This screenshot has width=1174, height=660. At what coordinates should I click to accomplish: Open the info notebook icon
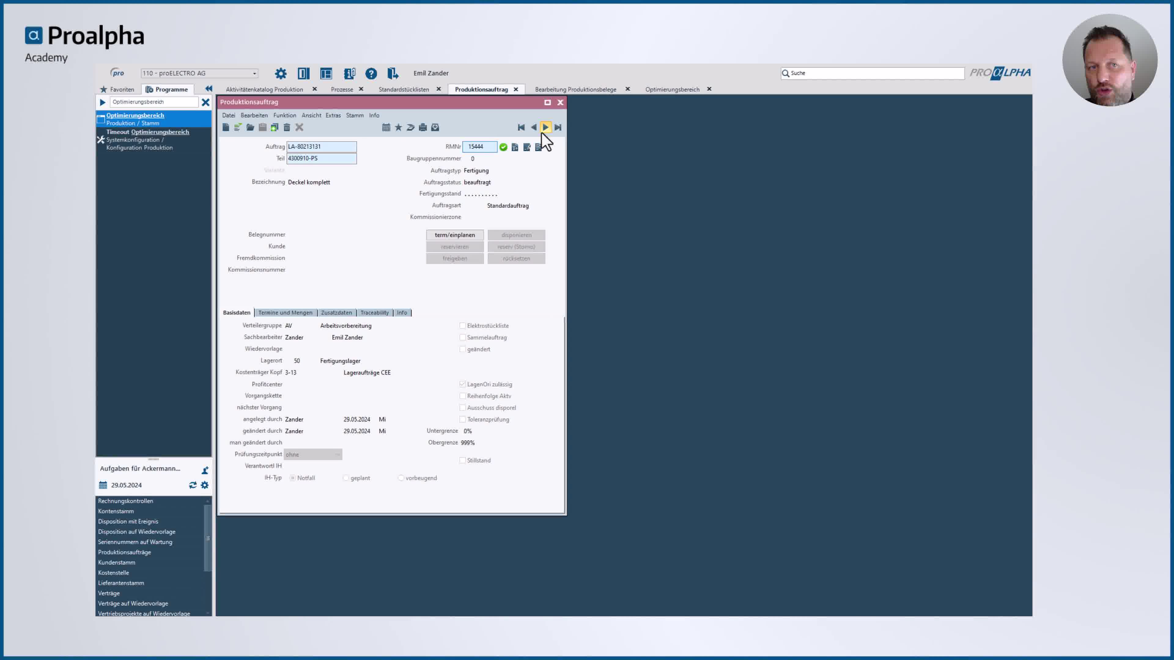tap(349, 73)
